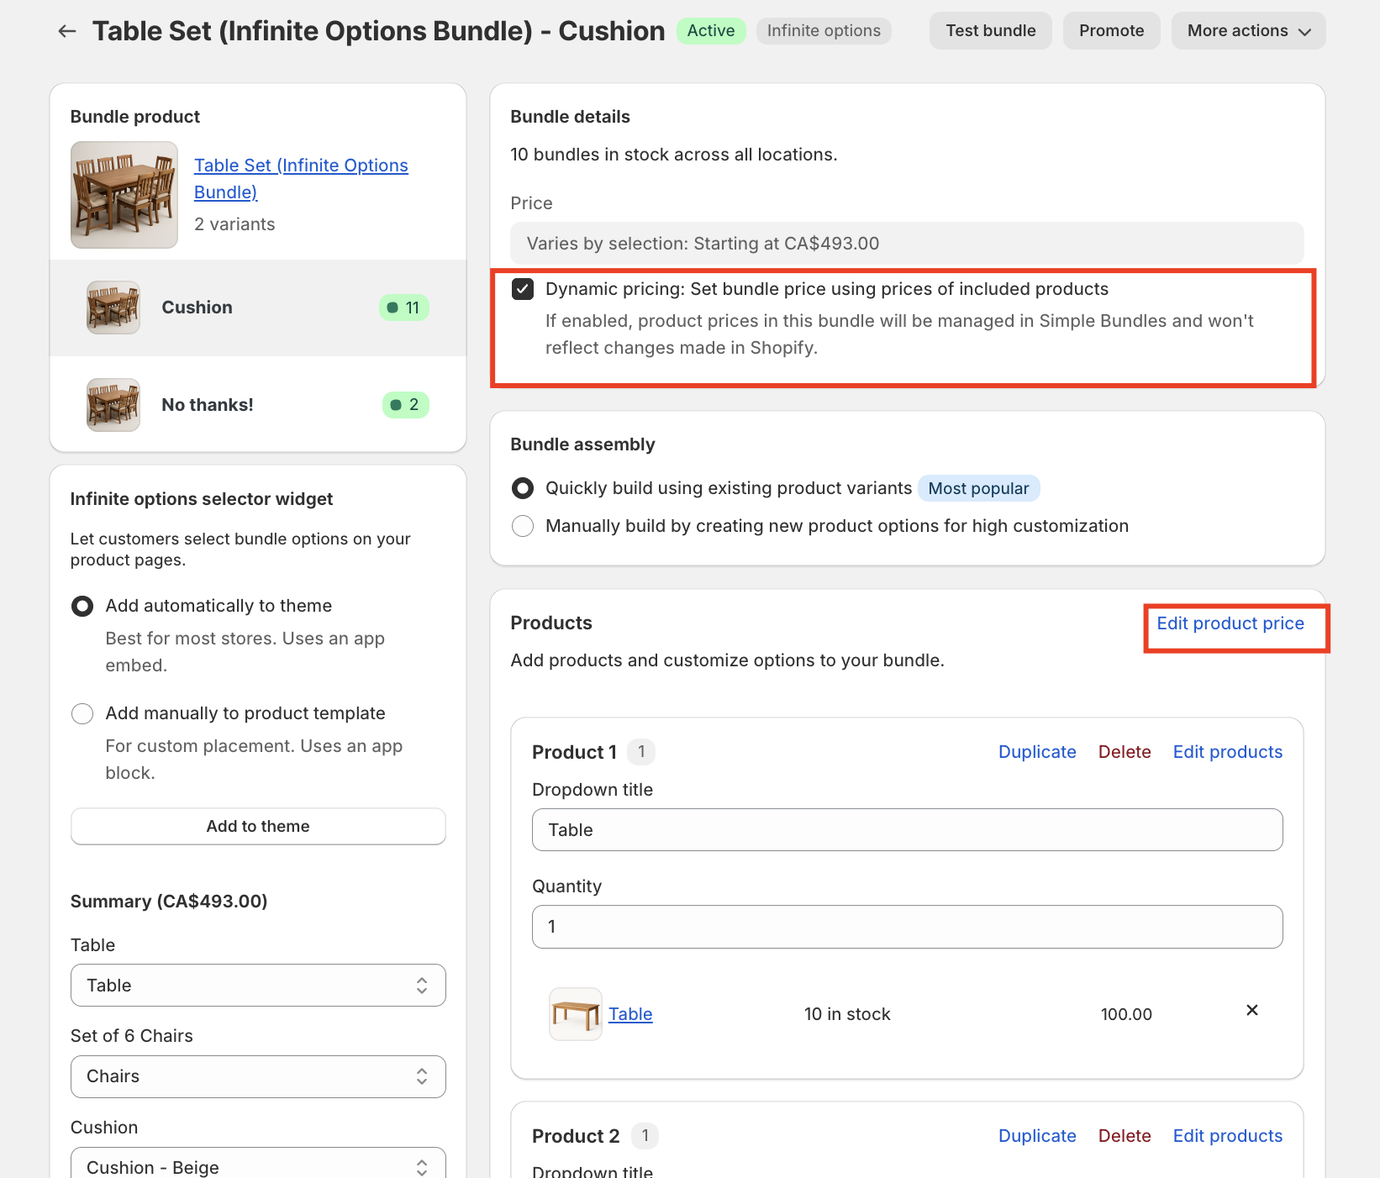Click the Promote button

pos(1112,31)
